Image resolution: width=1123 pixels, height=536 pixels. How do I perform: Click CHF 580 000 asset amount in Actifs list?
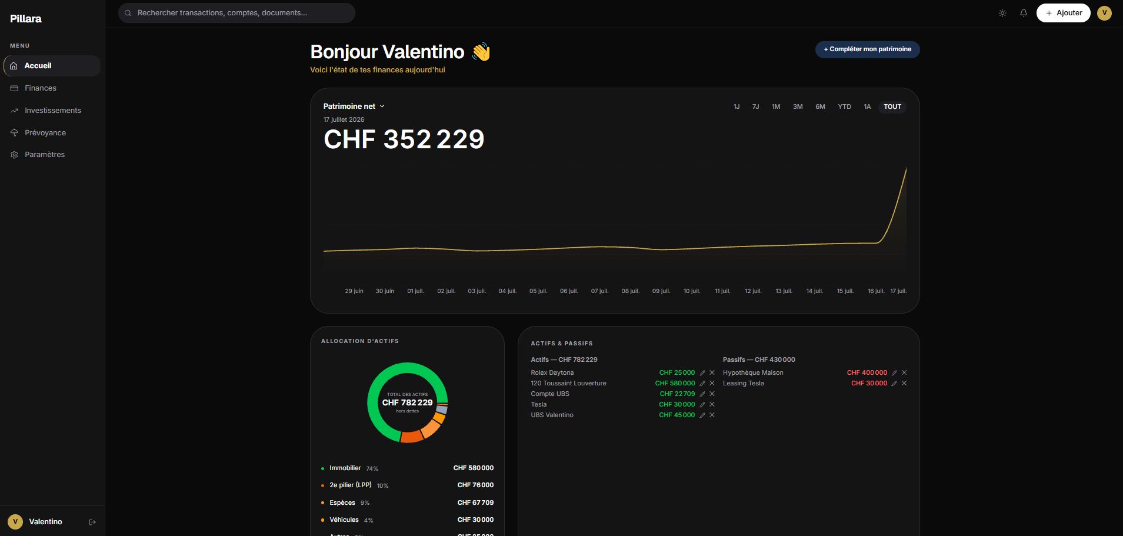pyautogui.click(x=675, y=384)
